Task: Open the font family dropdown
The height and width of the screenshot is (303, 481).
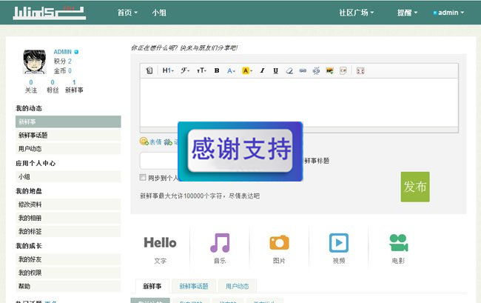Action: click(x=185, y=70)
